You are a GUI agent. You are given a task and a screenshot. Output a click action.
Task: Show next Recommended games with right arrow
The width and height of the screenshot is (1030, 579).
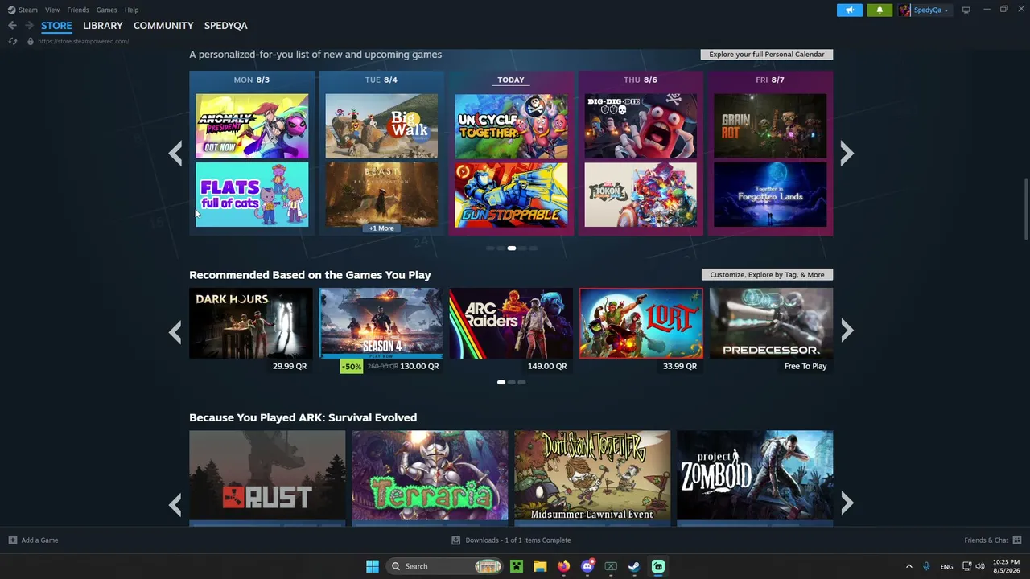click(x=847, y=331)
